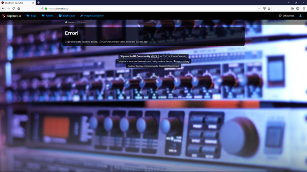Open the browser hamburger menu
This screenshot has height=172, width=307.
pyautogui.click(x=304, y=8)
